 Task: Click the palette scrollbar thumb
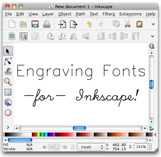click(20, 140)
